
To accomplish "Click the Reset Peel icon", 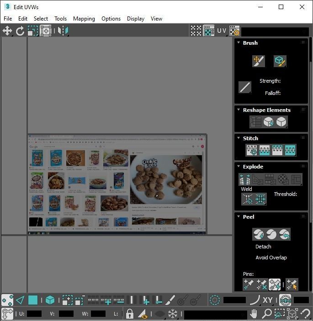I will tap(284, 234).
